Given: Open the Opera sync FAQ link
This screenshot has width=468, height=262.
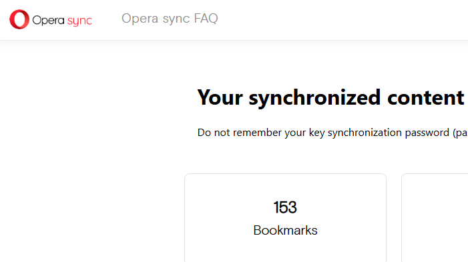Looking at the screenshot, I should point(170,19).
